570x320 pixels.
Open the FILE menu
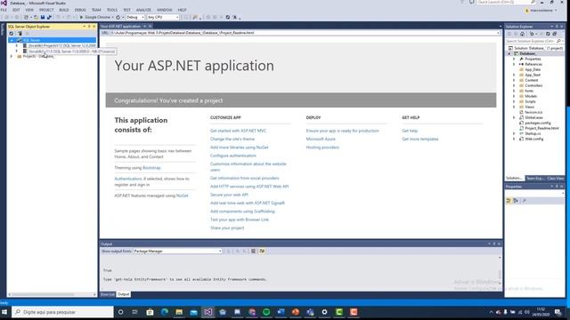[4, 10]
